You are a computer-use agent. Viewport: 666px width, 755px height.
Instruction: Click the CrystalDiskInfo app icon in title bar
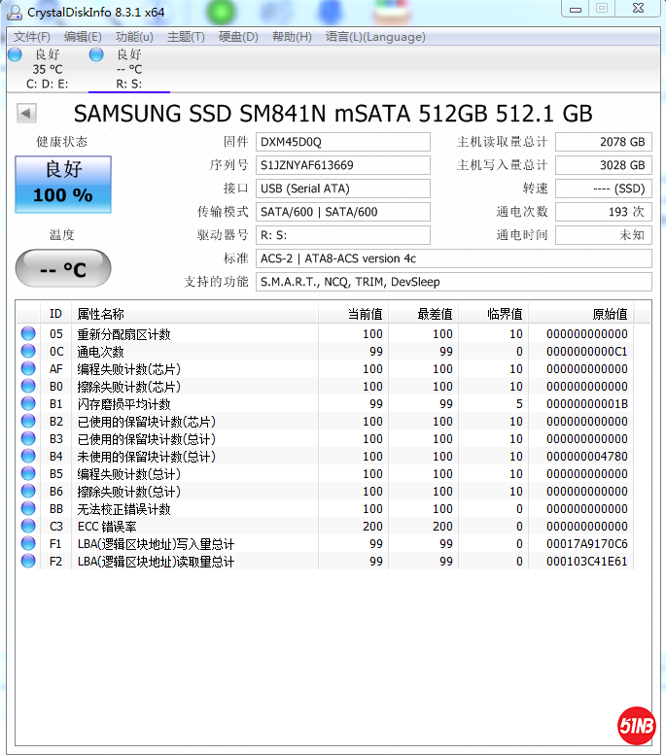point(14,10)
